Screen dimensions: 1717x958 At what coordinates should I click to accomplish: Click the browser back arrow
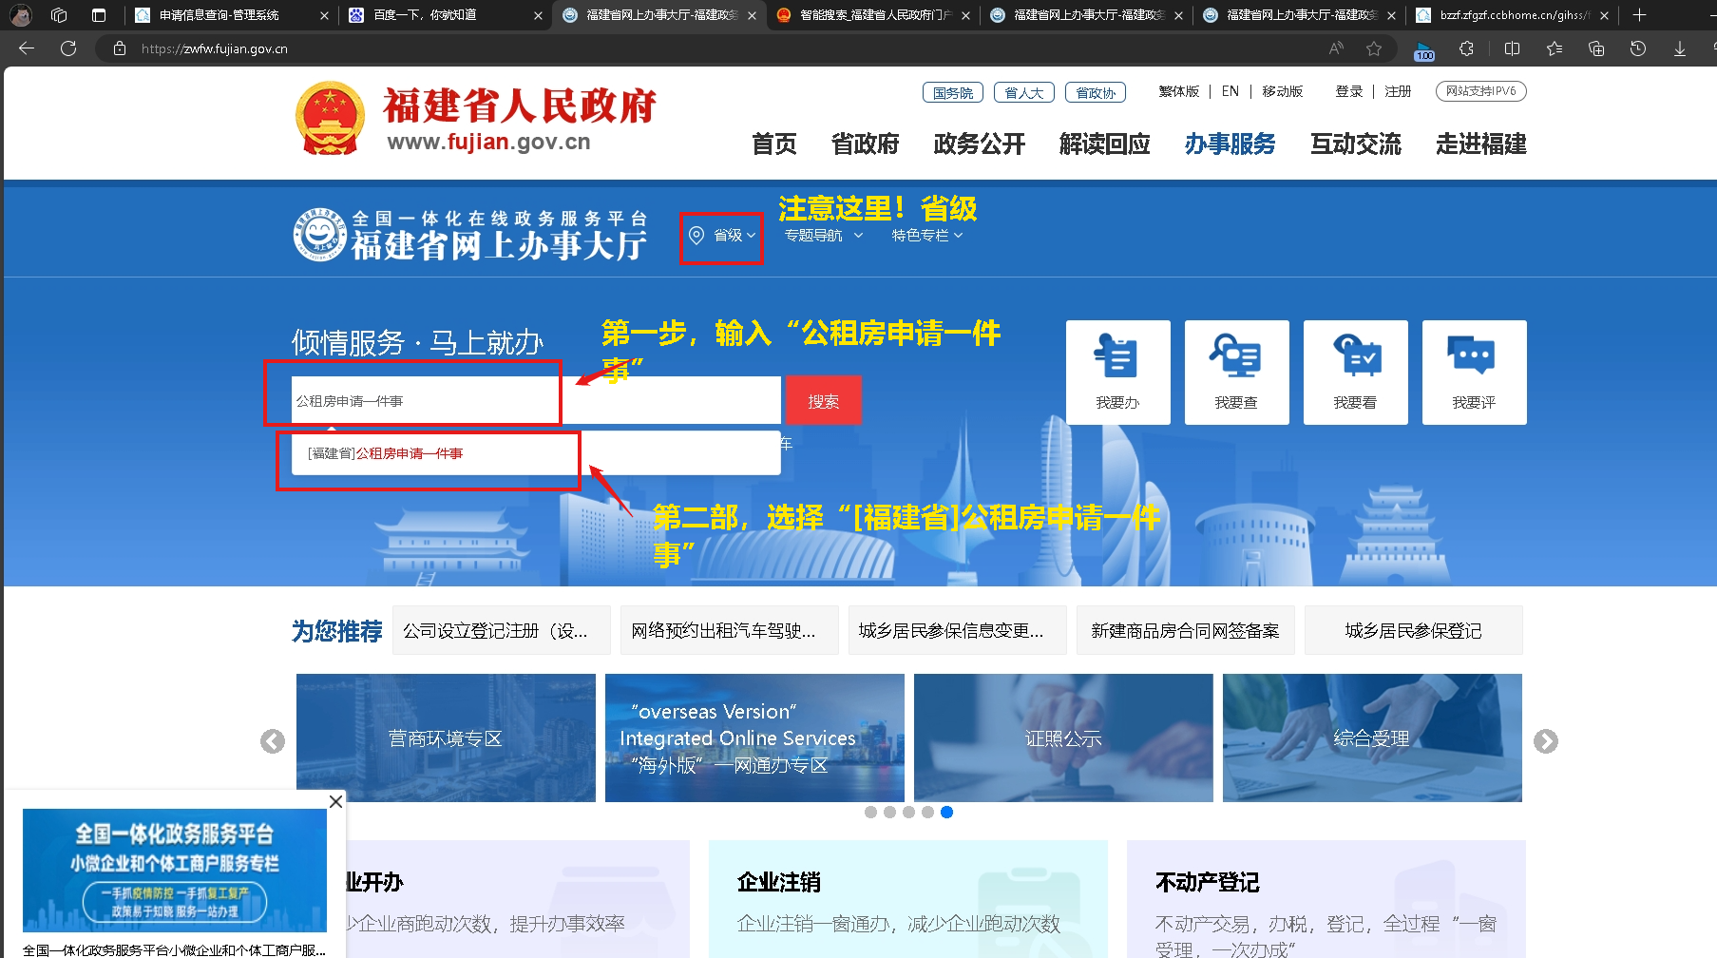26,48
